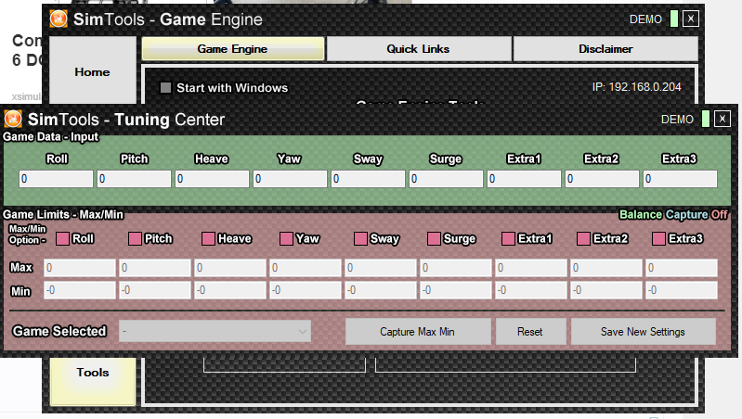Screen dimensions: 742x419
Task: Click the Extra3 Min value field
Action: tap(682, 290)
